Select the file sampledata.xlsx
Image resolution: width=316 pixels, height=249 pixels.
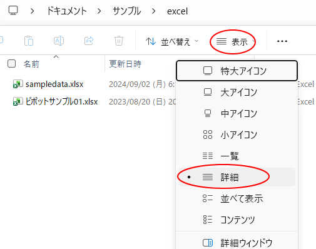tap(54, 84)
